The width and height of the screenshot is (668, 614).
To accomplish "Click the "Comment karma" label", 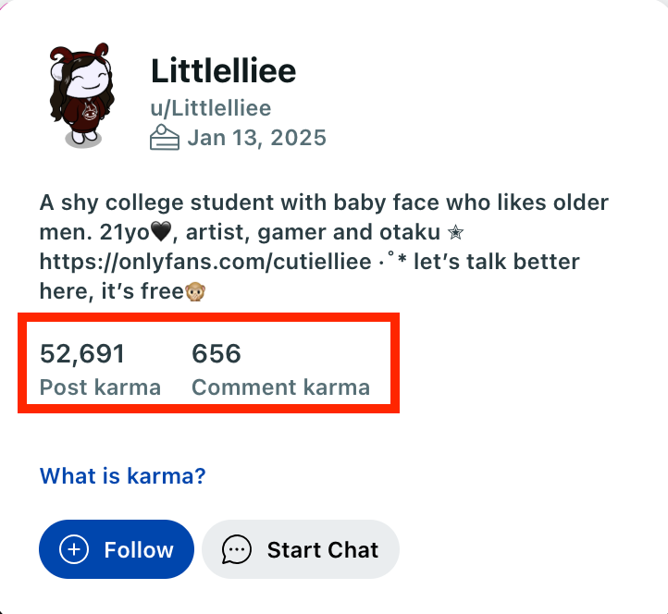I will click(x=280, y=387).
